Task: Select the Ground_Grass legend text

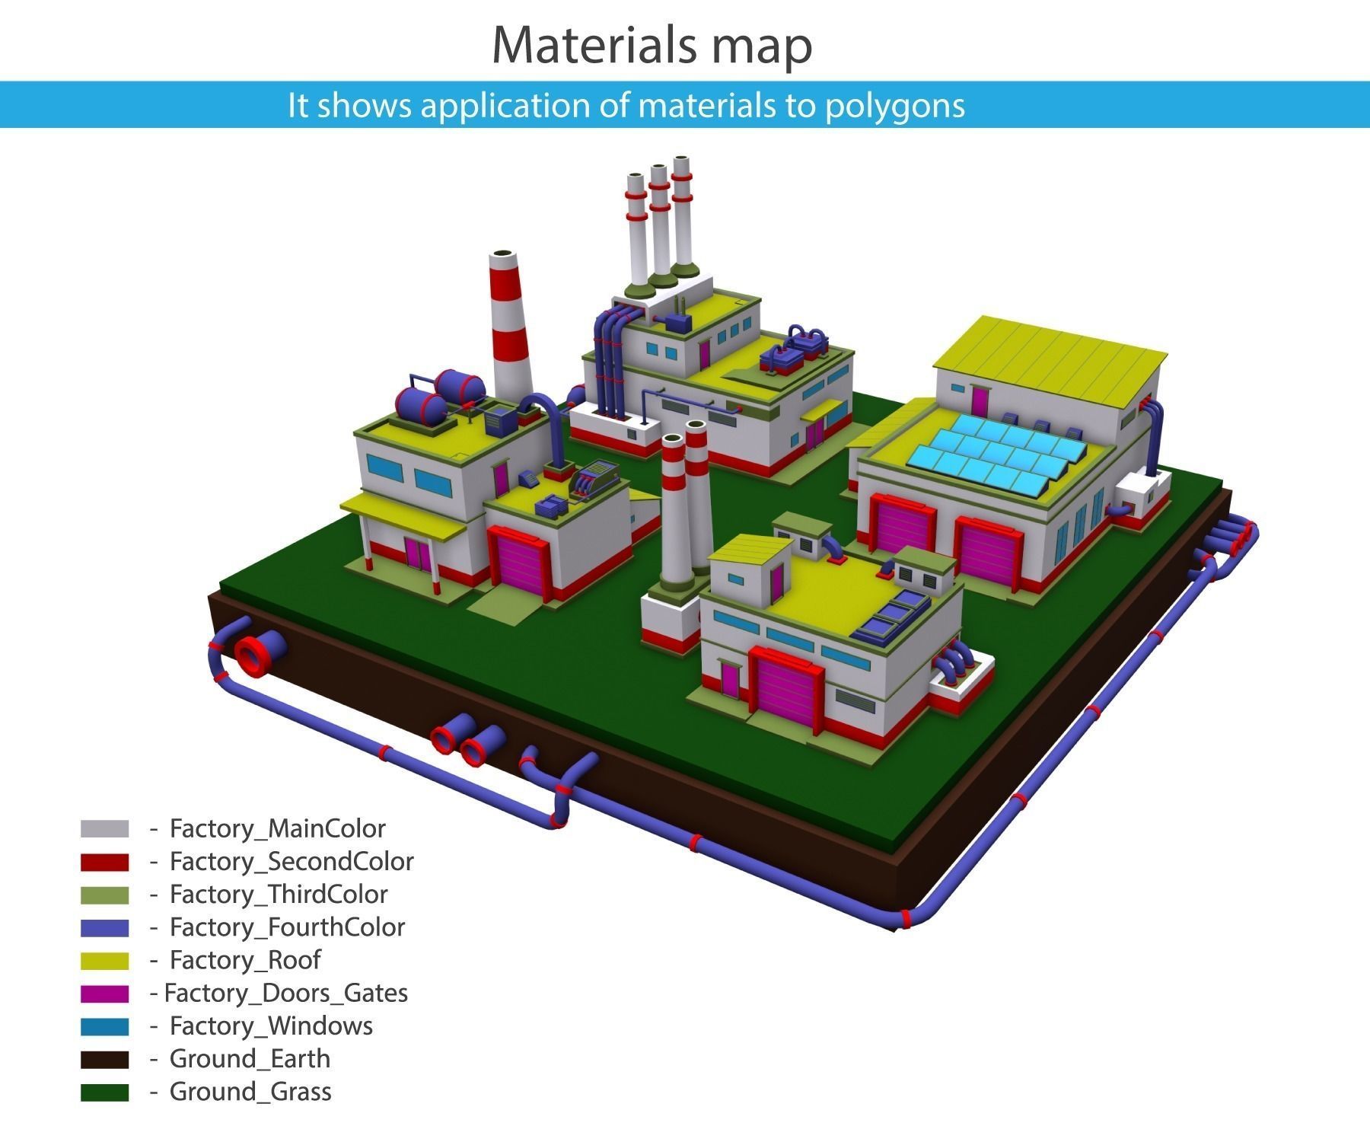Action: (x=251, y=1091)
